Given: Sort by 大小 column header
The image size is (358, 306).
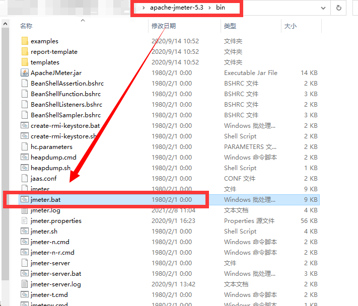Looking at the screenshot, I should tap(291, 26).
